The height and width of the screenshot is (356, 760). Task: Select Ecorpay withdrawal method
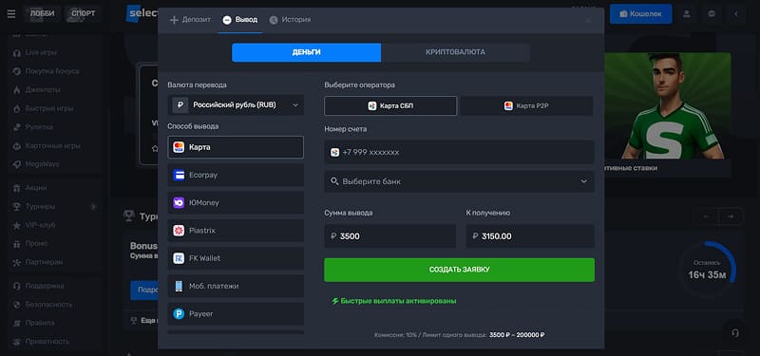tap(236, 175)
